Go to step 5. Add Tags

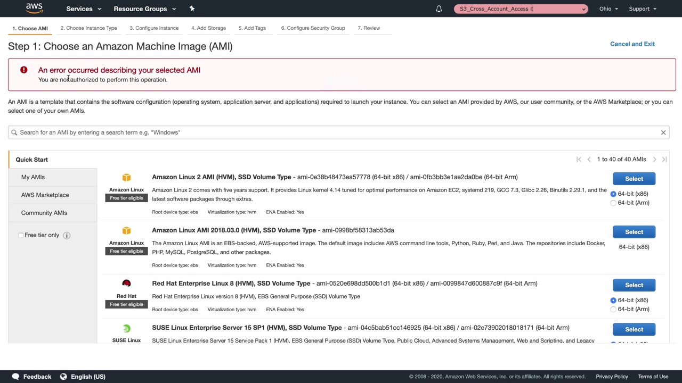(x=252, y=28)
